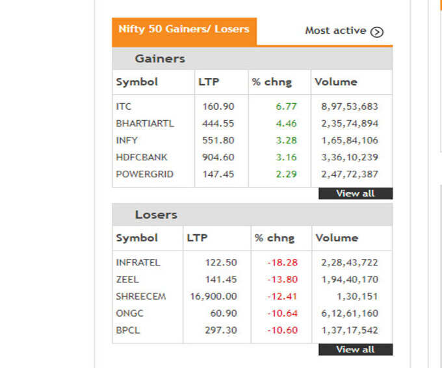The height and width of the screenshot is (368, 442).
Task: Open ONGC stock symbol link
Action: point(129,313)
